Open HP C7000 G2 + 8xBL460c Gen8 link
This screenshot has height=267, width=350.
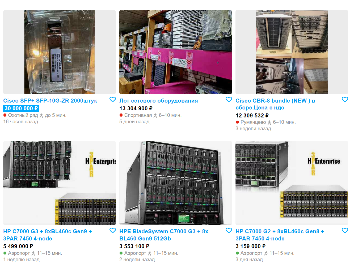[x=280, y=235]
